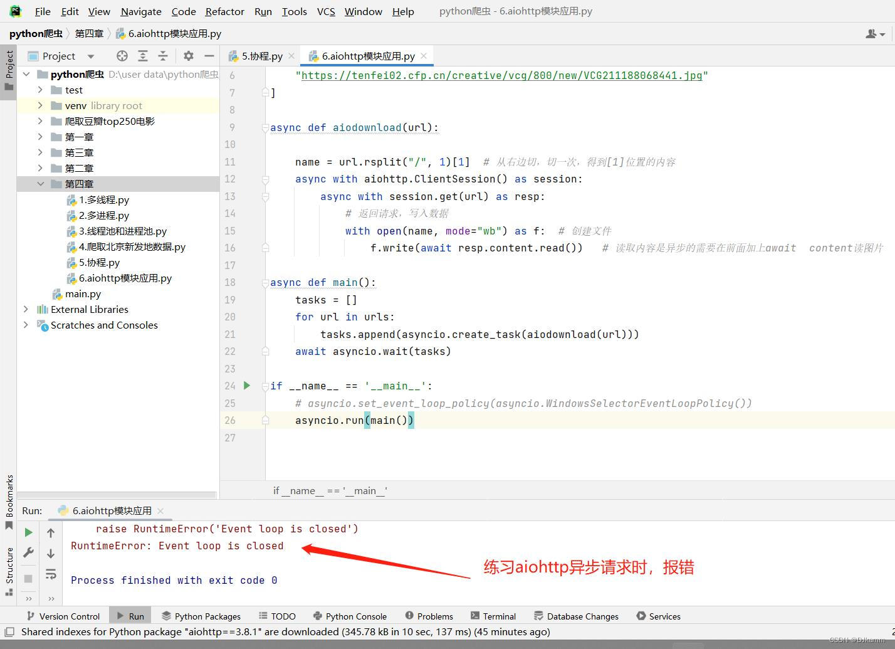
Task: Expand the test folder in Project tree
Action: (x=39, y=90)
